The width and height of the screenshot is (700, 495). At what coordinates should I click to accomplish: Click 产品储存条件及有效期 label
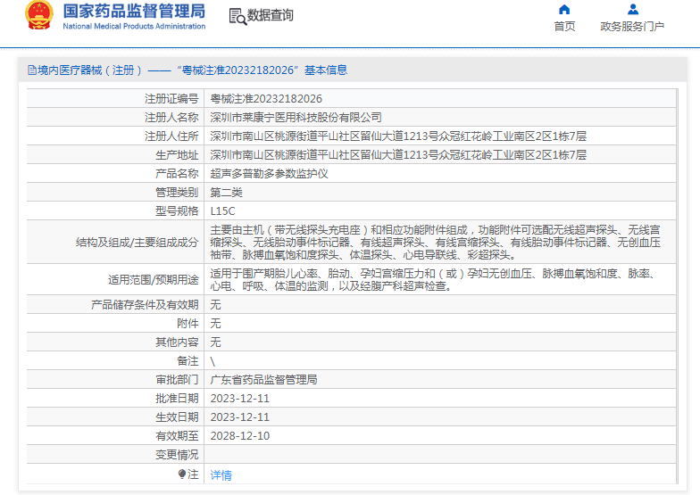pyautogui.click(x=145, y=305)
